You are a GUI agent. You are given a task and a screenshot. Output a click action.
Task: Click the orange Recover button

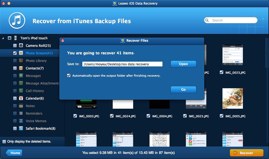point(246,153)
